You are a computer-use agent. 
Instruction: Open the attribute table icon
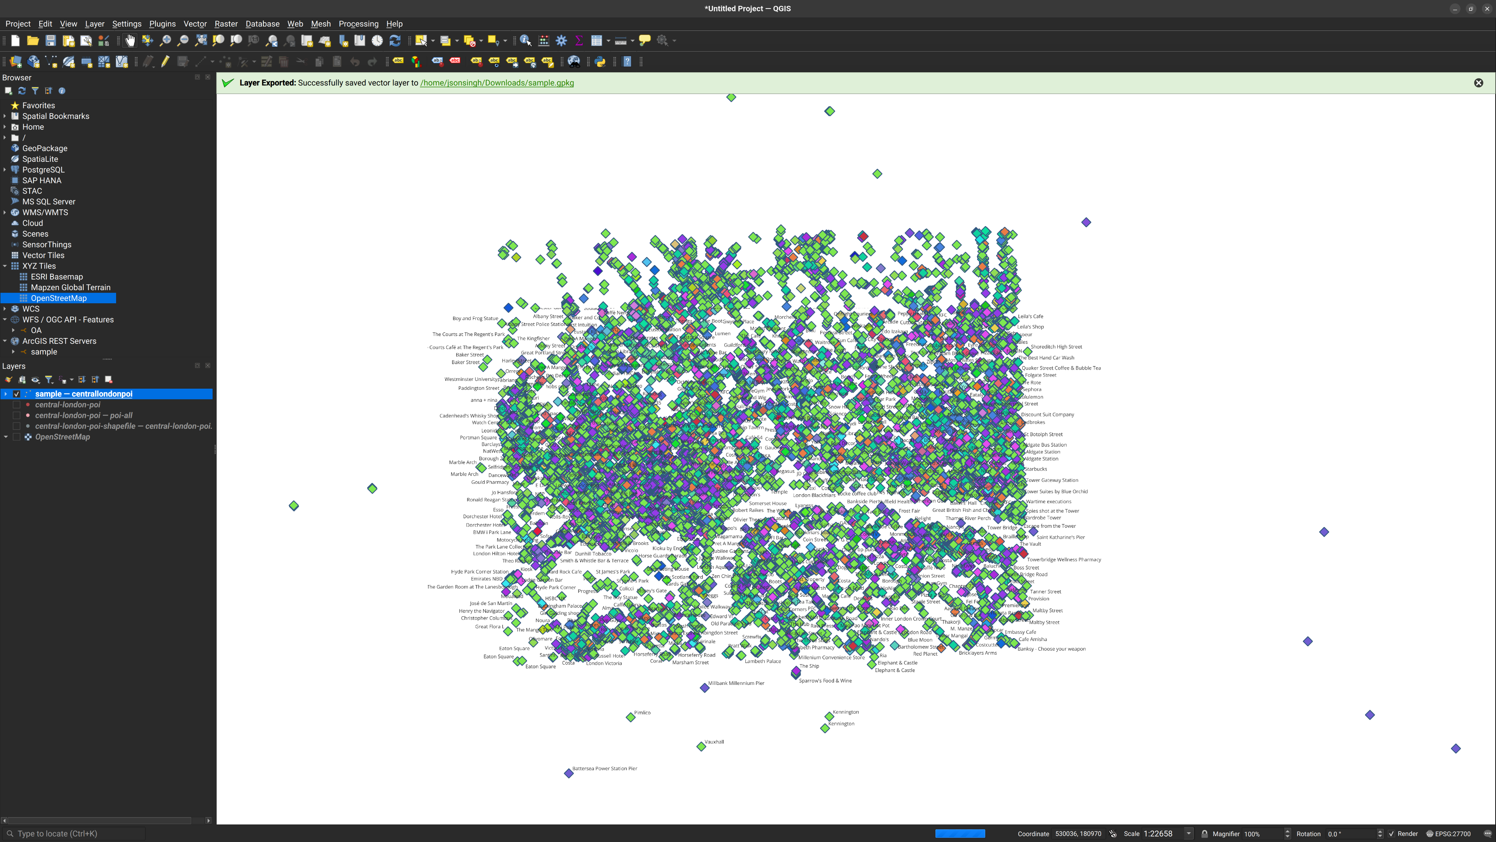(596, 41)
